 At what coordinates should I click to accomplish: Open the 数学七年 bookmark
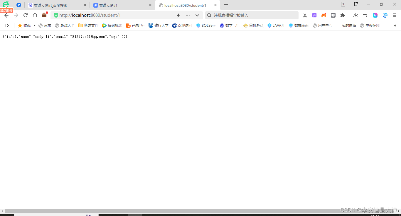tap(230, 26)
